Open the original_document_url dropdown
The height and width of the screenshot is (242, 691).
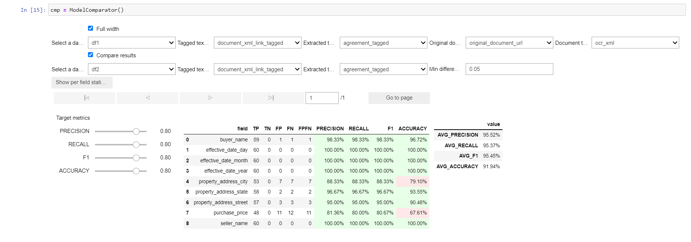510,43
